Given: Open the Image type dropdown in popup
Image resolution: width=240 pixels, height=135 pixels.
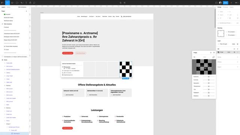Looking at the screenshot, I should pos(196,52).
